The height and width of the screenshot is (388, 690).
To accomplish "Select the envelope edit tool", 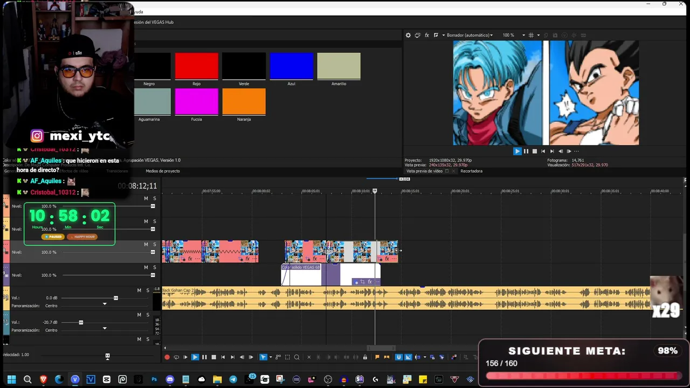I will click(x=278, y=357).
